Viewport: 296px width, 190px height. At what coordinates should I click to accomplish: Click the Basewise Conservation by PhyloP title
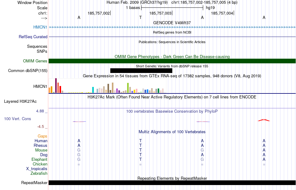click(172, 111)
